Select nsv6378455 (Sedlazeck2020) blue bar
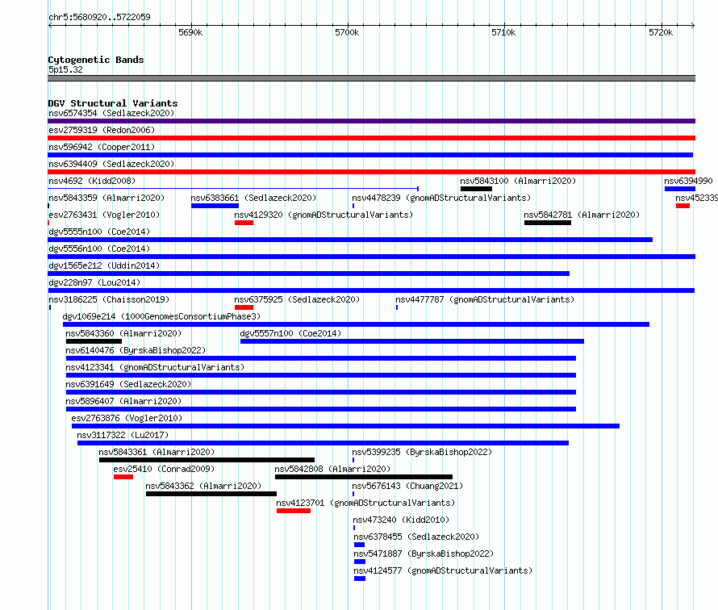This screenshot has height=610, width=718. coord(360,545)
